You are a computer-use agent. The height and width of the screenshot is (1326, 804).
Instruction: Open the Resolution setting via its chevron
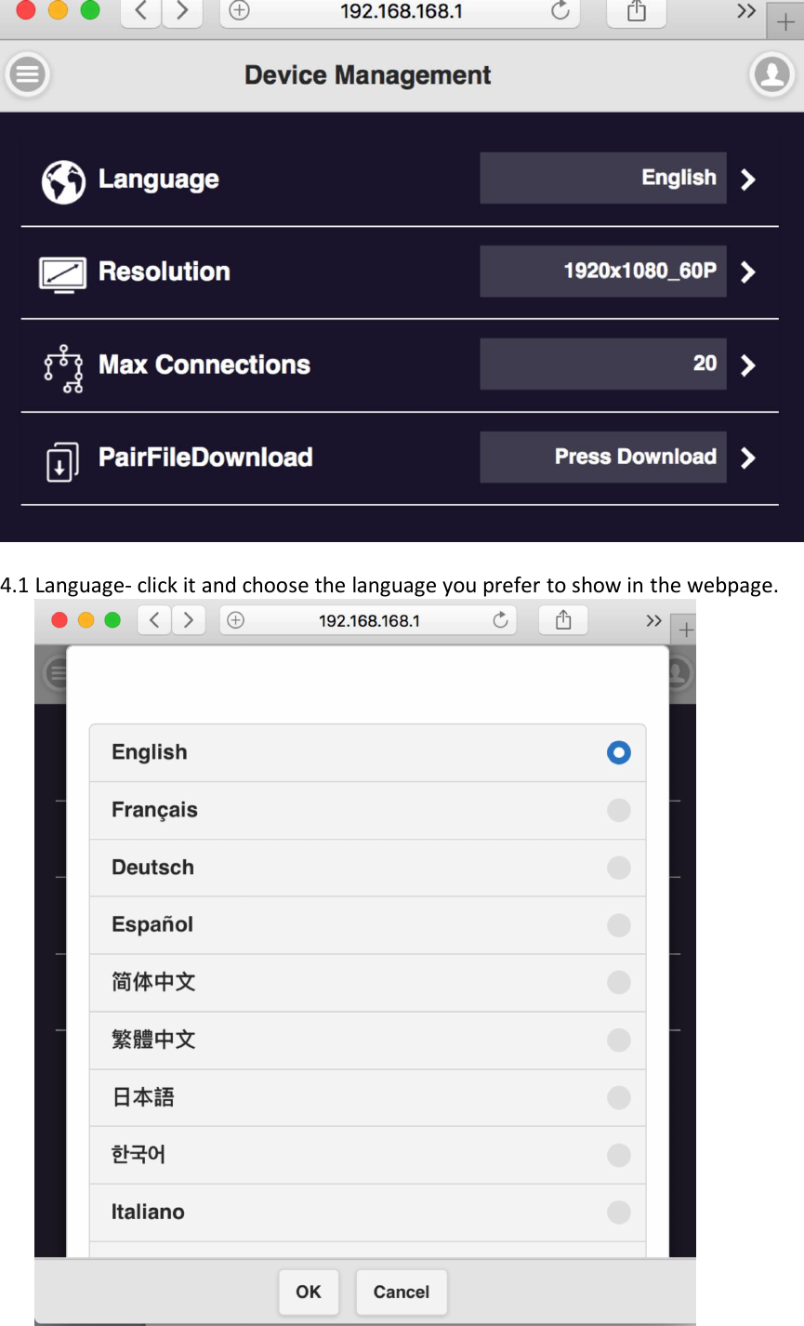749,272
